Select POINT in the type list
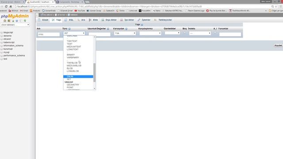The image size is (283, 159). [78, 87]
